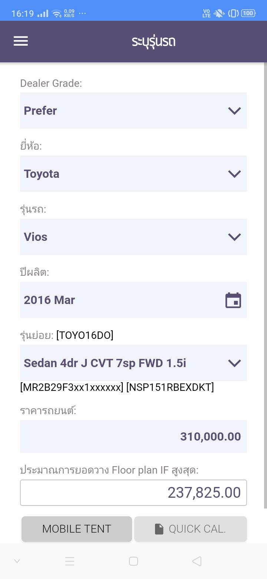The image size is (267, 579).
Task: Select the 2016 Mar production date field
Action: coord(122,300)
